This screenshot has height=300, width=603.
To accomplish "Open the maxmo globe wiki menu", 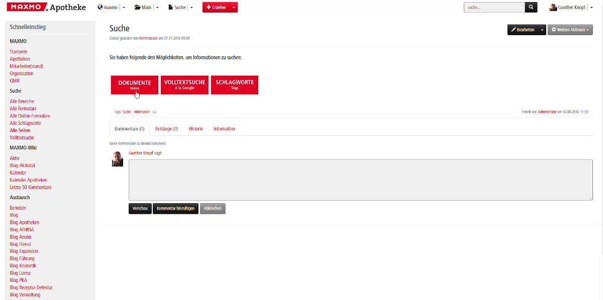I will (x=108, y=8).
